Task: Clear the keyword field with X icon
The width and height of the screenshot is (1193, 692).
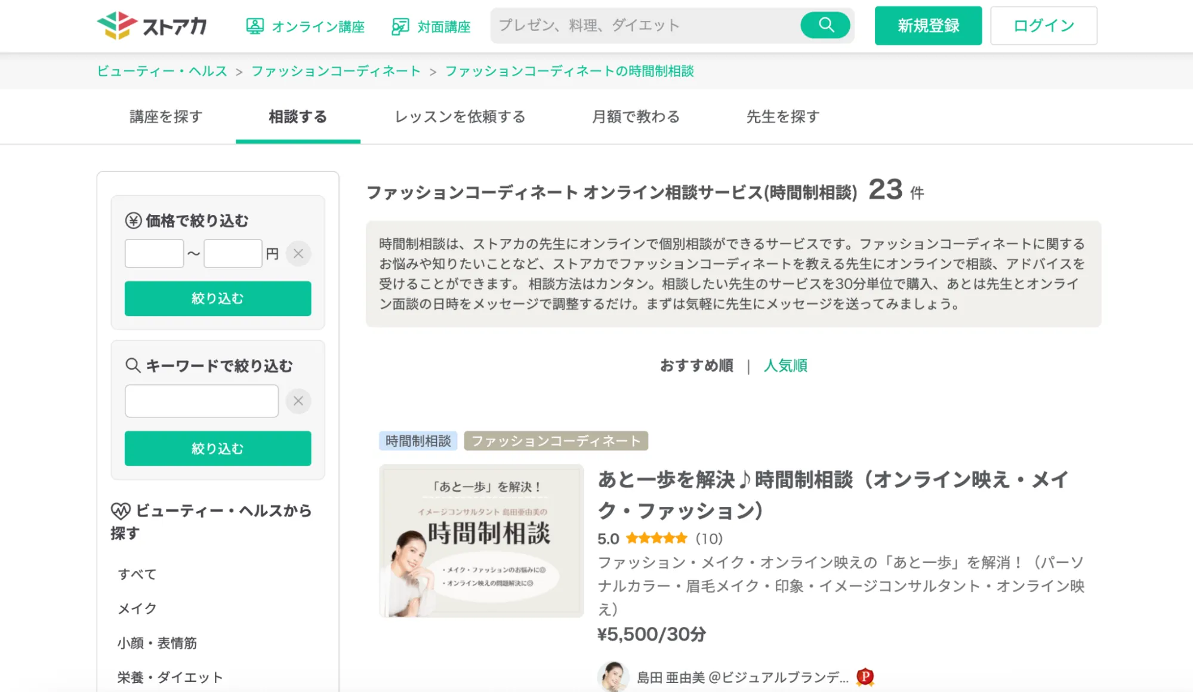Action: pos(298,401)
